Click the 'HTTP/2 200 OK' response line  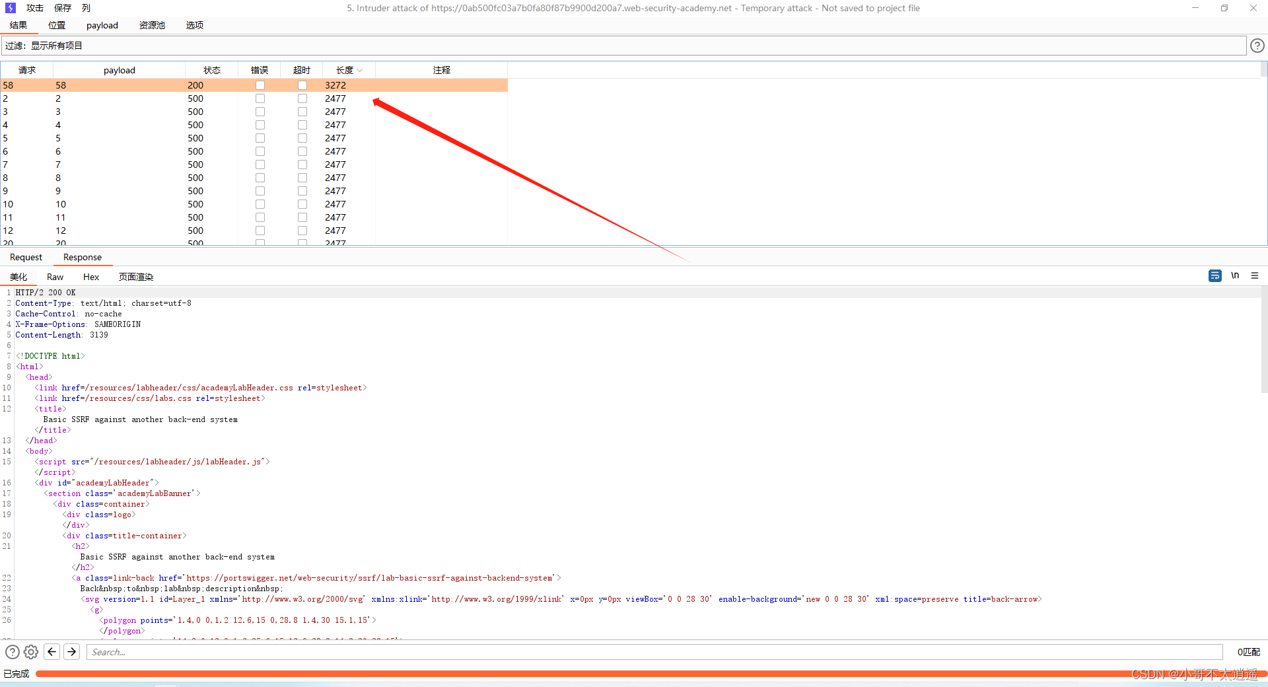tap(46, 293)
